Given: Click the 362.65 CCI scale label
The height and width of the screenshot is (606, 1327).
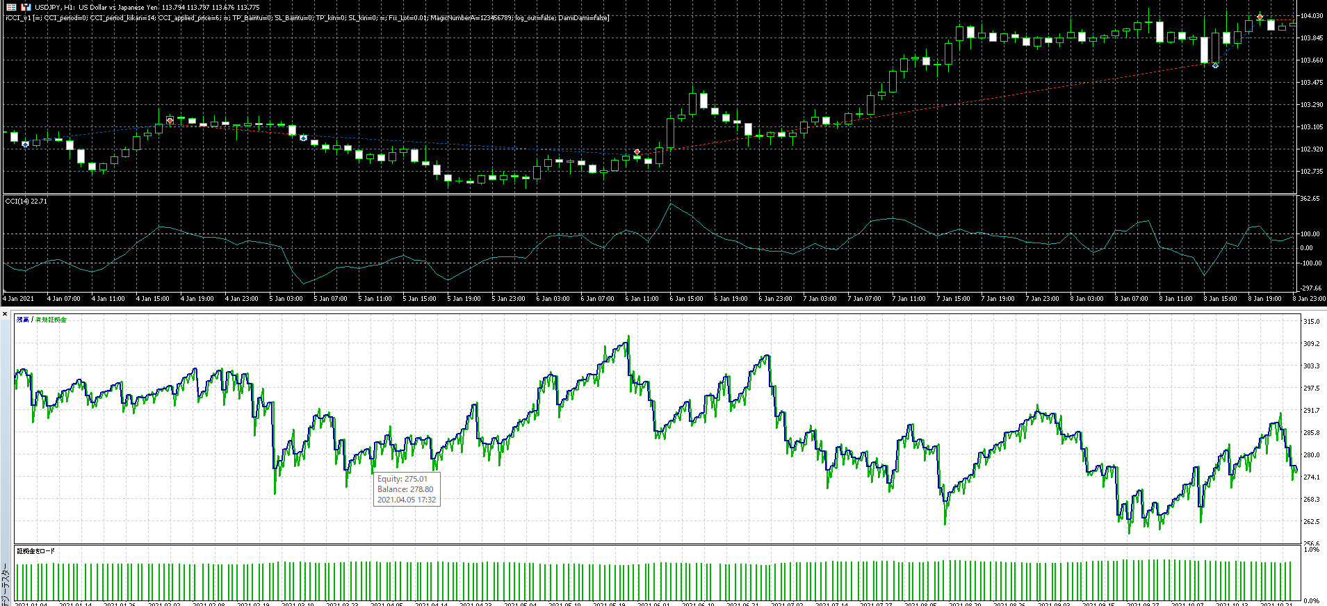Looking at the screenshot, I should click(1310, 199).
